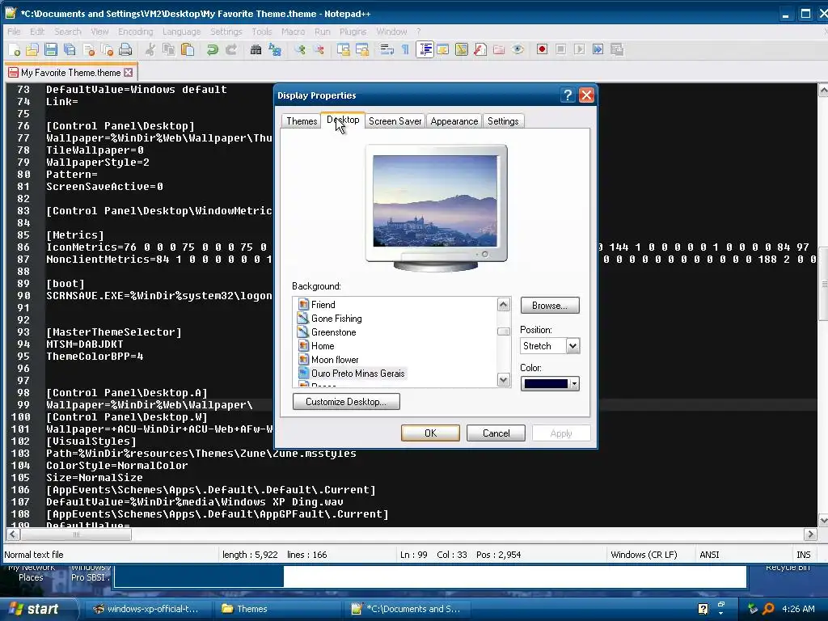Image resolution: width=828 pixels, height=621 pixels.
Task: Switch to the Appearance tab
Action: coord(454,121)
